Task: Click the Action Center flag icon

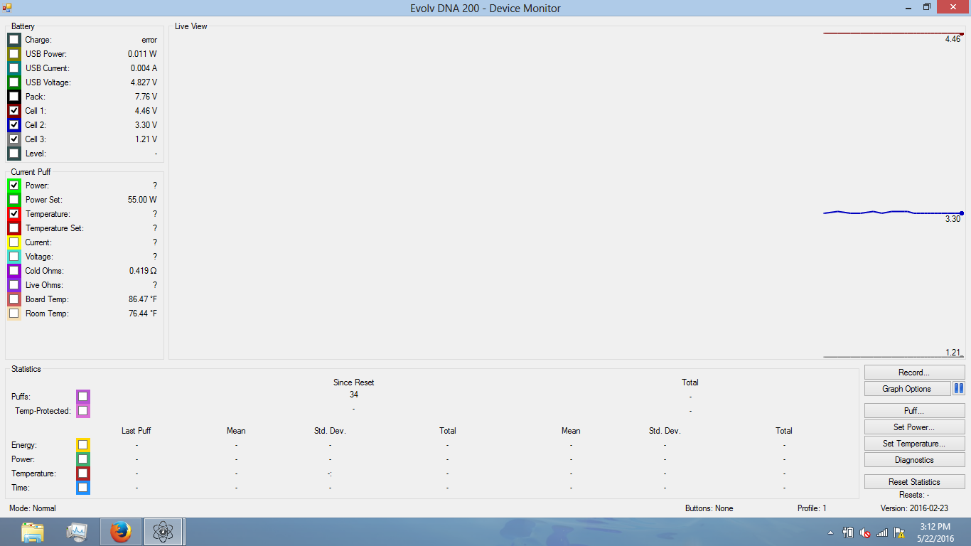Action: point(899,532)
